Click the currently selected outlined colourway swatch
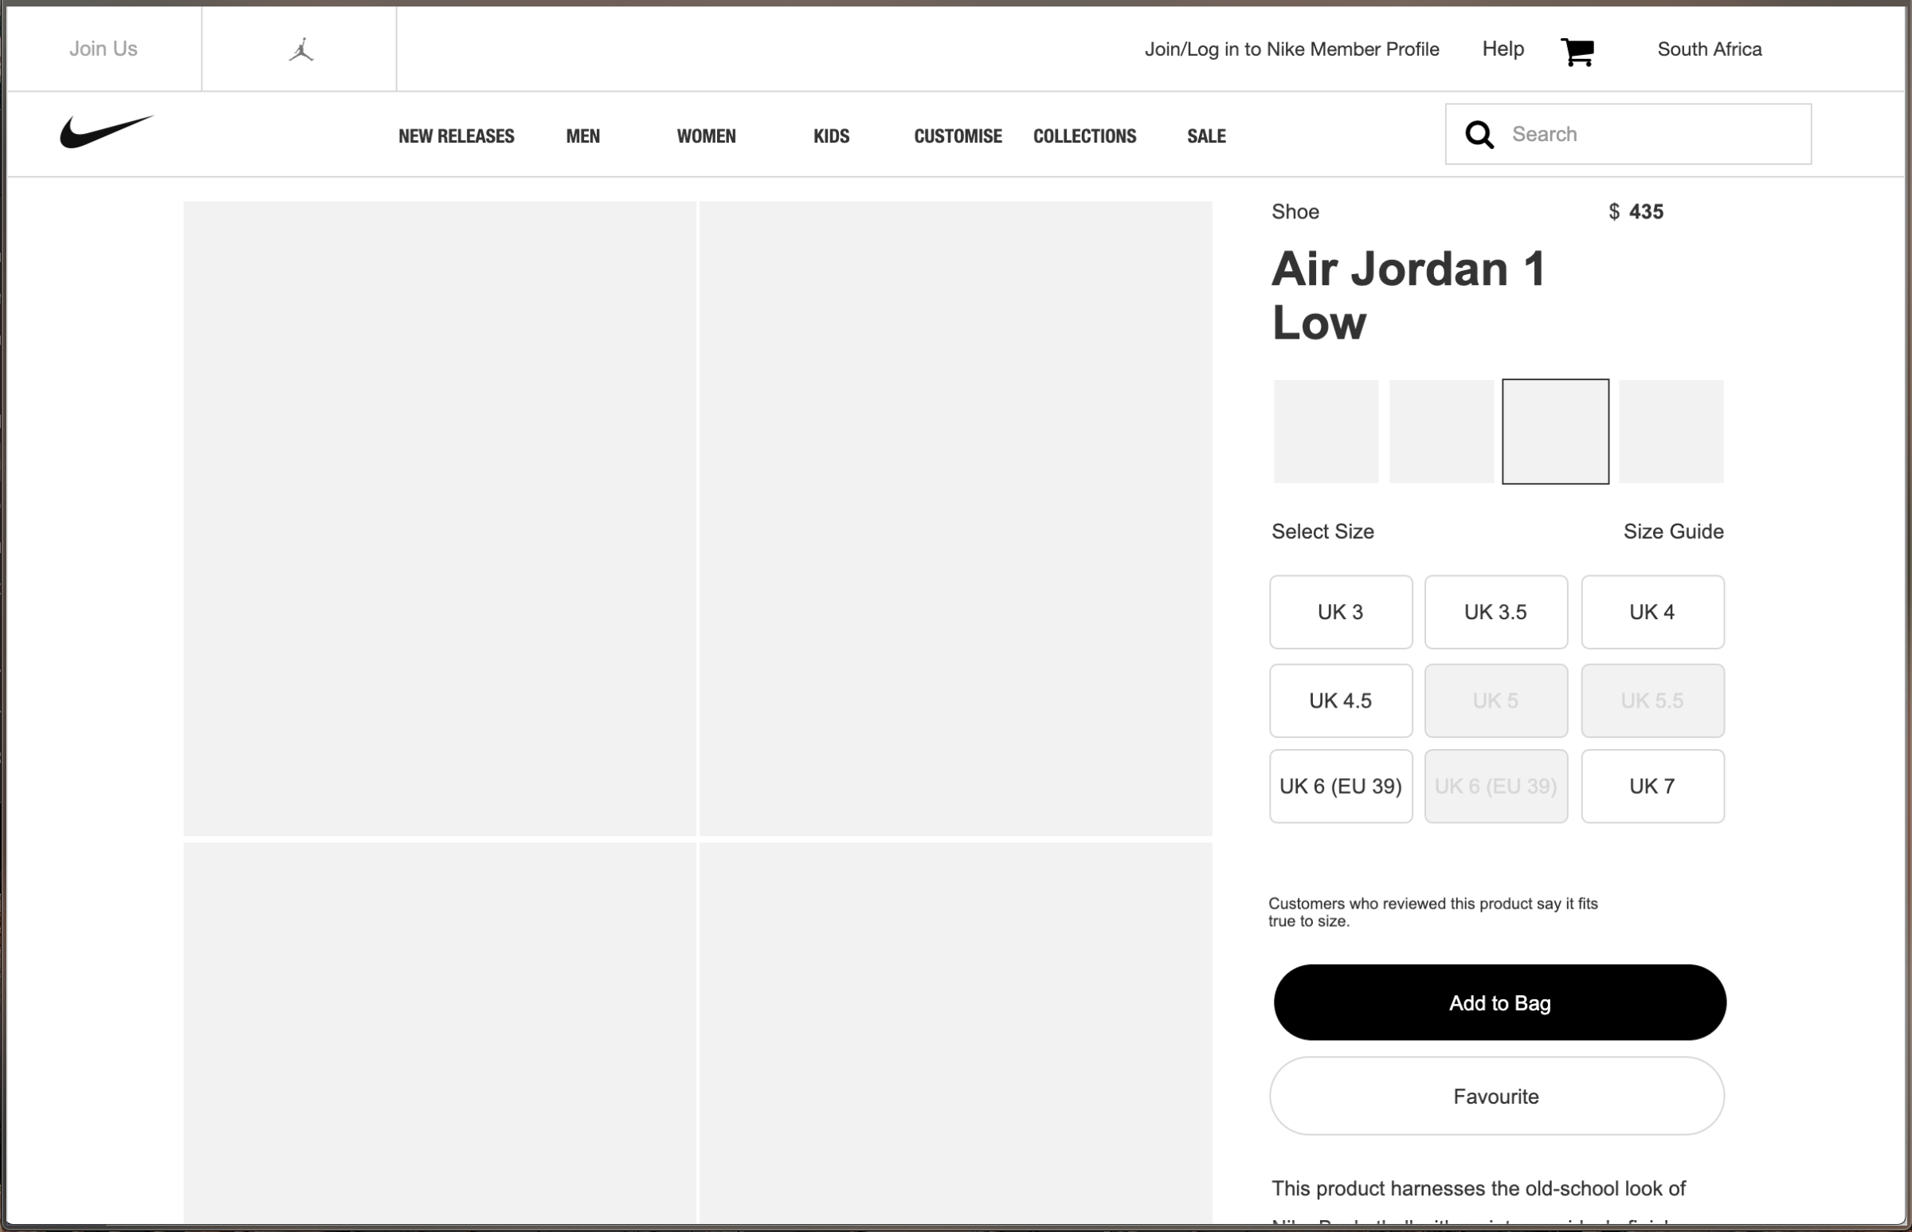The width and height of the screenshot is (1912, 1232). (x=1555, y=431)
